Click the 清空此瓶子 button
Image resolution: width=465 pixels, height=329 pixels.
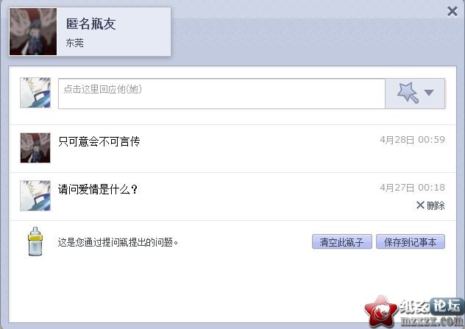pos(342,241)
